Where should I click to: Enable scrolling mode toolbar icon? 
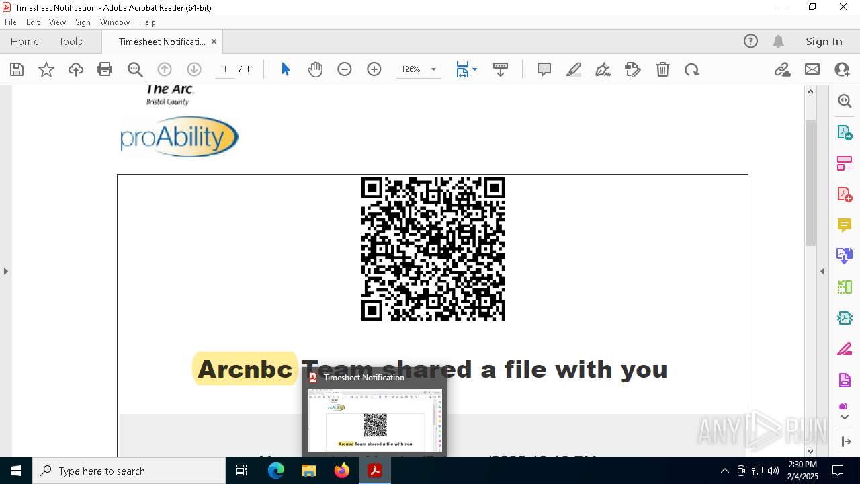[x=501, y=69]
